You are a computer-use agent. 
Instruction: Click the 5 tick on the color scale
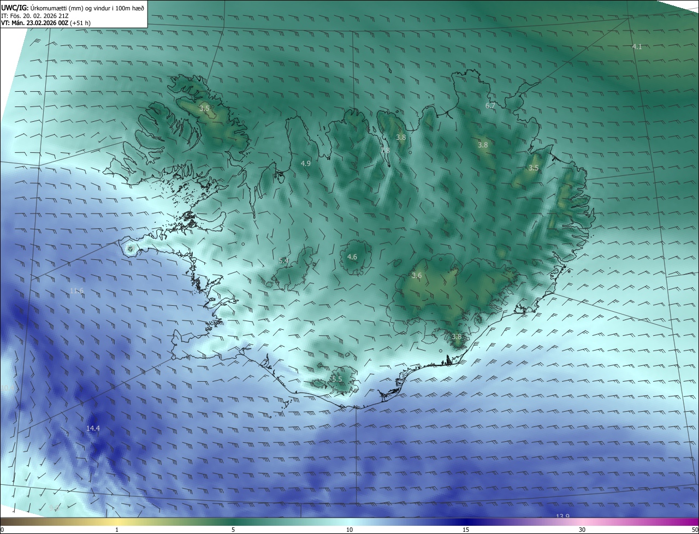pos(233,530)
